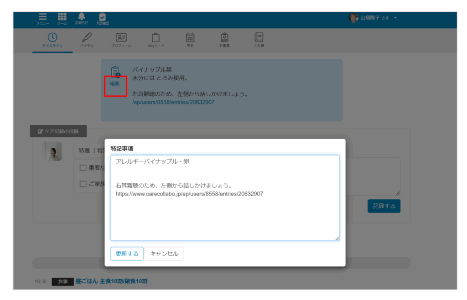Image resolution: width=467 pixels, height=300 pixels.
Task: Switch to the タイムライン tab
Action: [x=52, y=40]
